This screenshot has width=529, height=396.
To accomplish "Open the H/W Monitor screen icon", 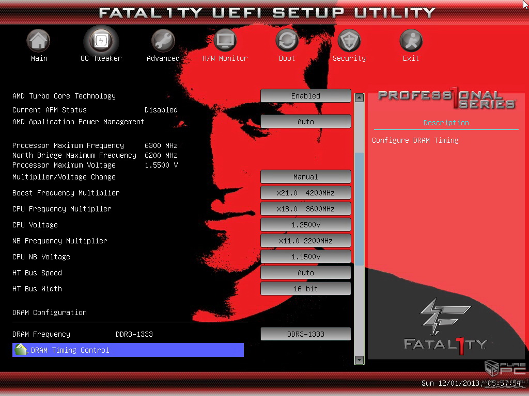I will click(x=225, y=40).
